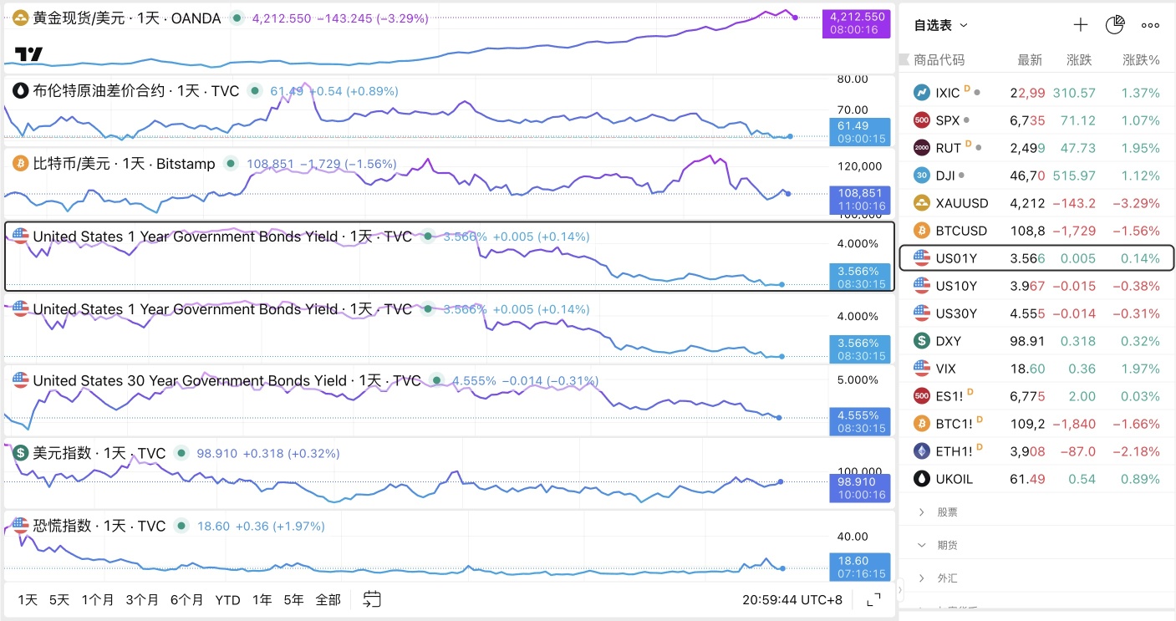This screenshot has height=621, width=1176.
Task: Sort watchlist by 涨跌% column
Action: tap(1142, 60)
